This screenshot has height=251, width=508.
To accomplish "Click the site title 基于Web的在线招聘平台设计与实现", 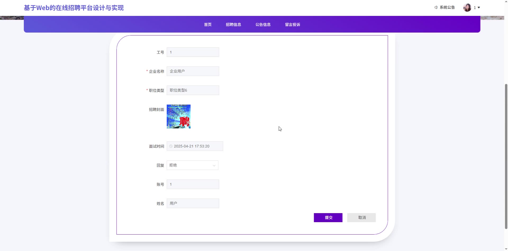I will click(74, 8).
